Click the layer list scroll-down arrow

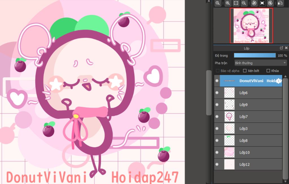pos(285,181)
